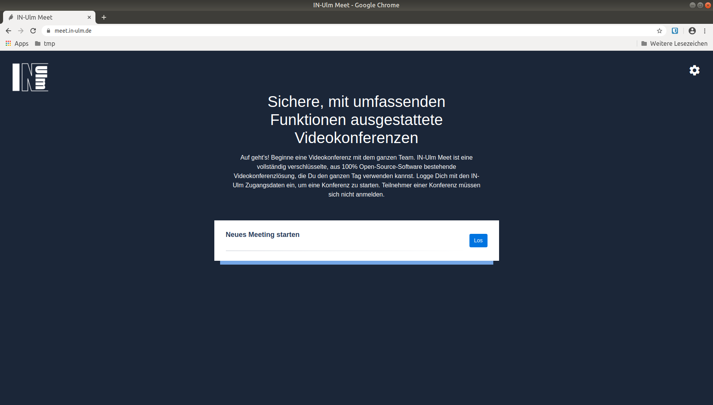Click the meet.in-ulm.de address bar

point(354,31)
